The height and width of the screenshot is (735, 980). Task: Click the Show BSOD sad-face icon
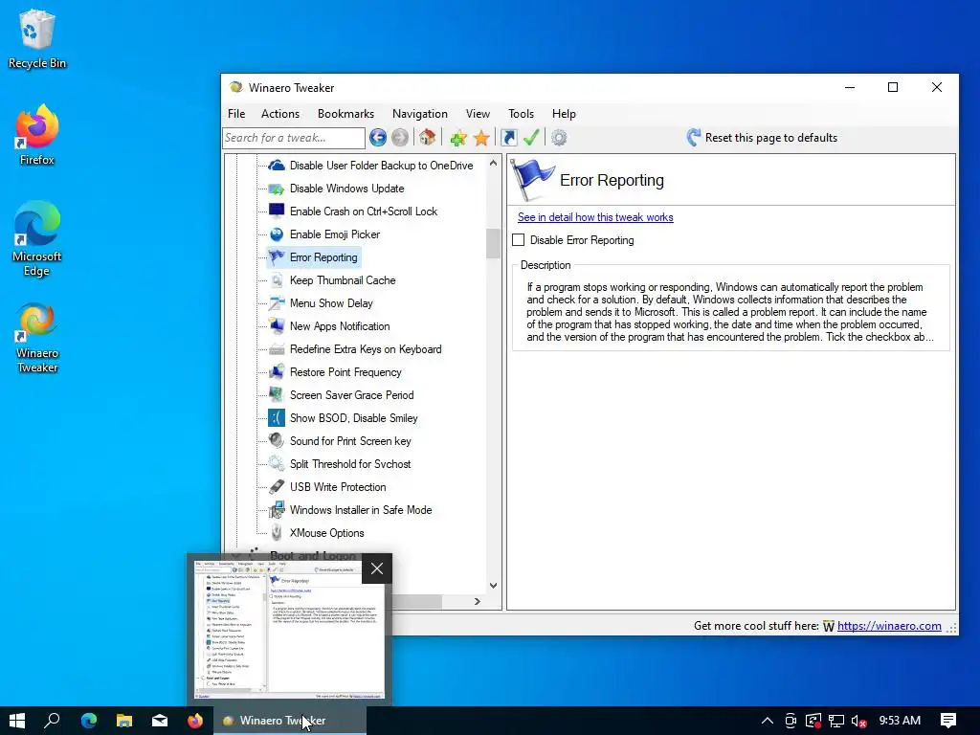[x=277, y=418]
